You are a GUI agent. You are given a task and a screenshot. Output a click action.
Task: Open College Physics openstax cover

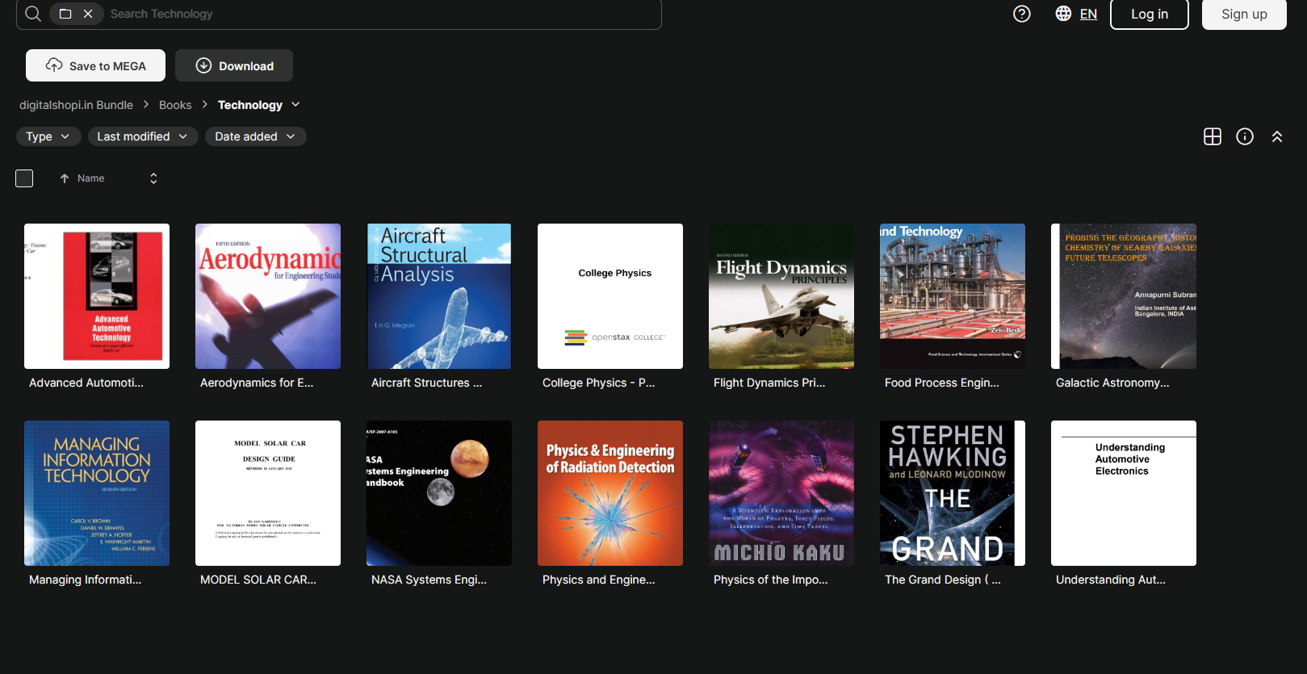(x=610, y=296)
